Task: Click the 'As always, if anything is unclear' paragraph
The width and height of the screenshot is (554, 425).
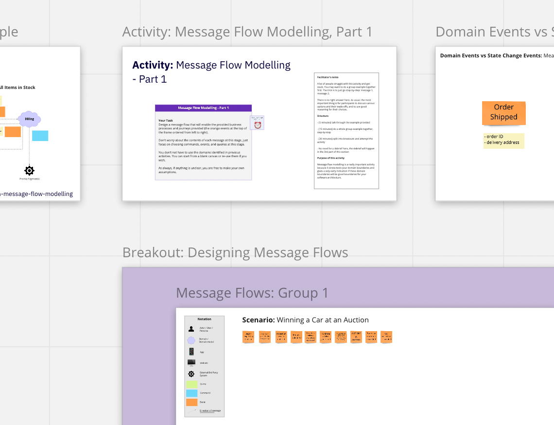Action: click(201, 170)
